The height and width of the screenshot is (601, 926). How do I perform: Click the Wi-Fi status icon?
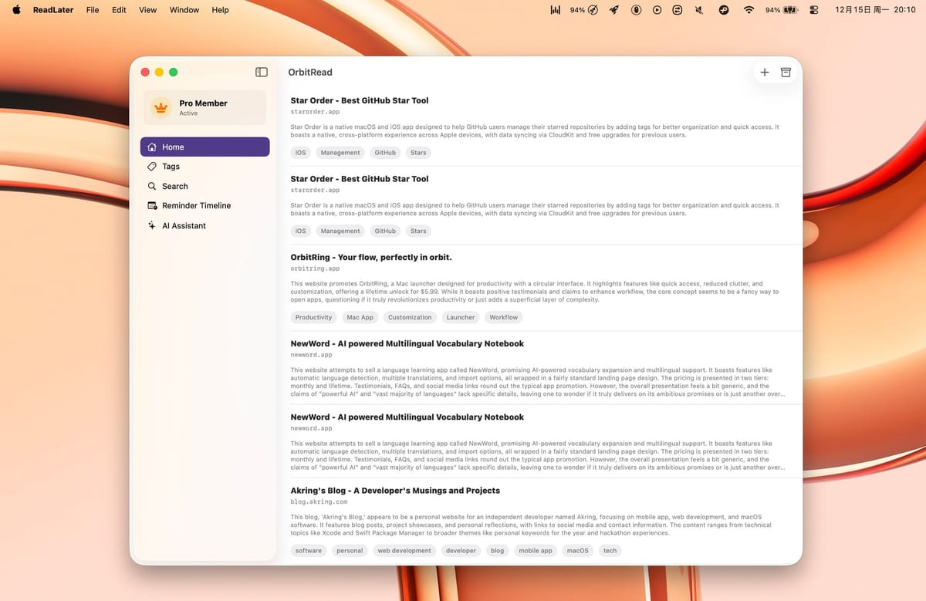(x=749, y=10)
